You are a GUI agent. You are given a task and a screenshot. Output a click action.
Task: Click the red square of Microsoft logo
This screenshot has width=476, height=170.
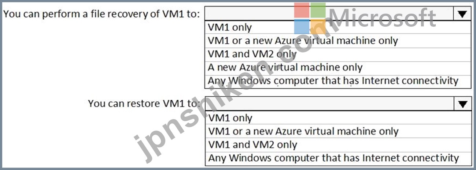(302, 11)
